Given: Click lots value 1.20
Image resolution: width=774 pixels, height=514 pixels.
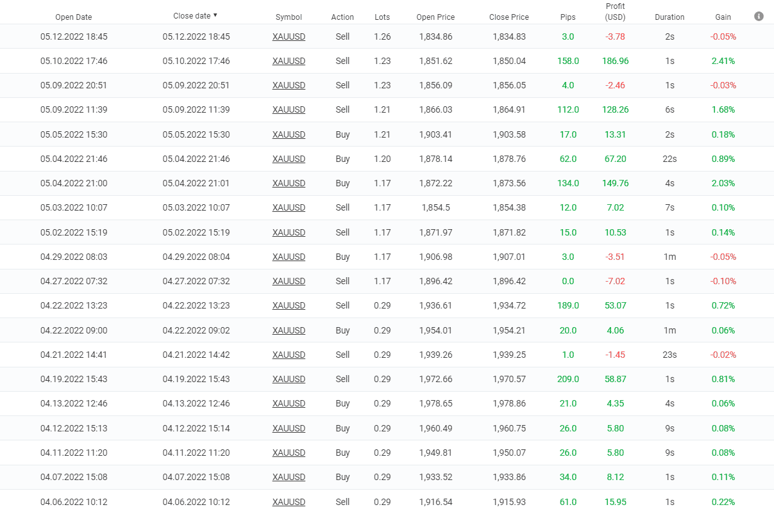Looking at the screenshot, I should [x=382, y=159].
